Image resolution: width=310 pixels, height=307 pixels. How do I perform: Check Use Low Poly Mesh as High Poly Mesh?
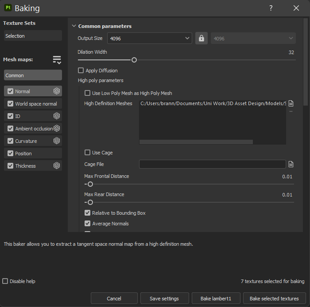click(x=87, y=93)
